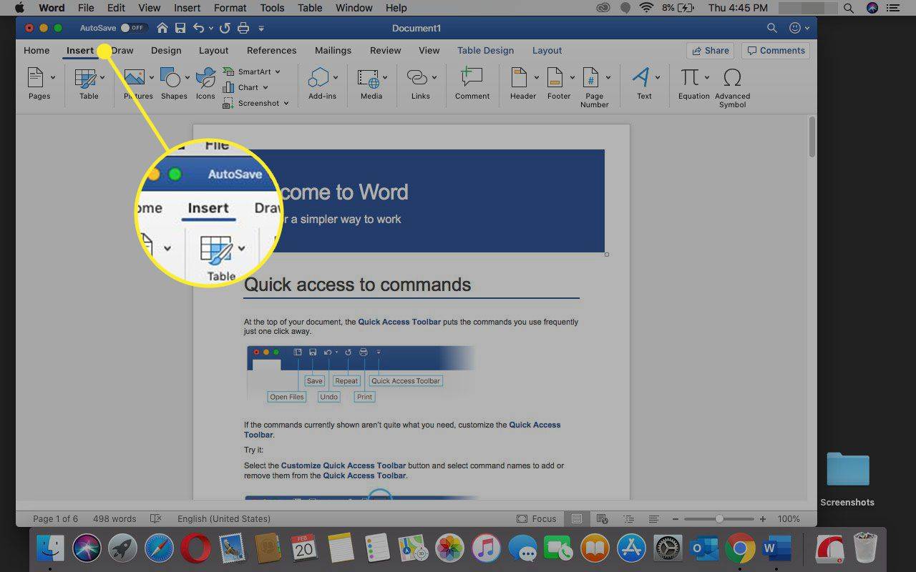Open the Screenshots folder on desktop
This screenshot has height=572, width=916.
847,479
